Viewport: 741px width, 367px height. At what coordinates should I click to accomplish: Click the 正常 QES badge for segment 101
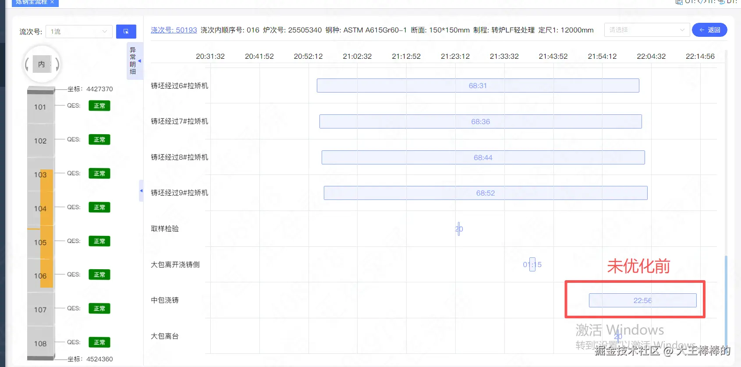(x=99, y=106)
